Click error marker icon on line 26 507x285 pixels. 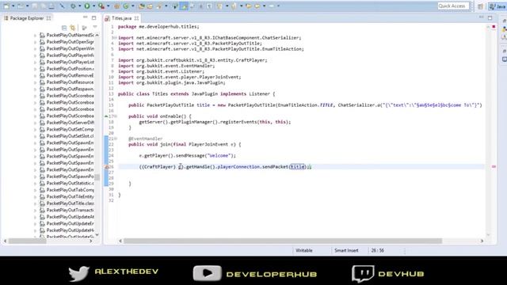coord(106,167)
